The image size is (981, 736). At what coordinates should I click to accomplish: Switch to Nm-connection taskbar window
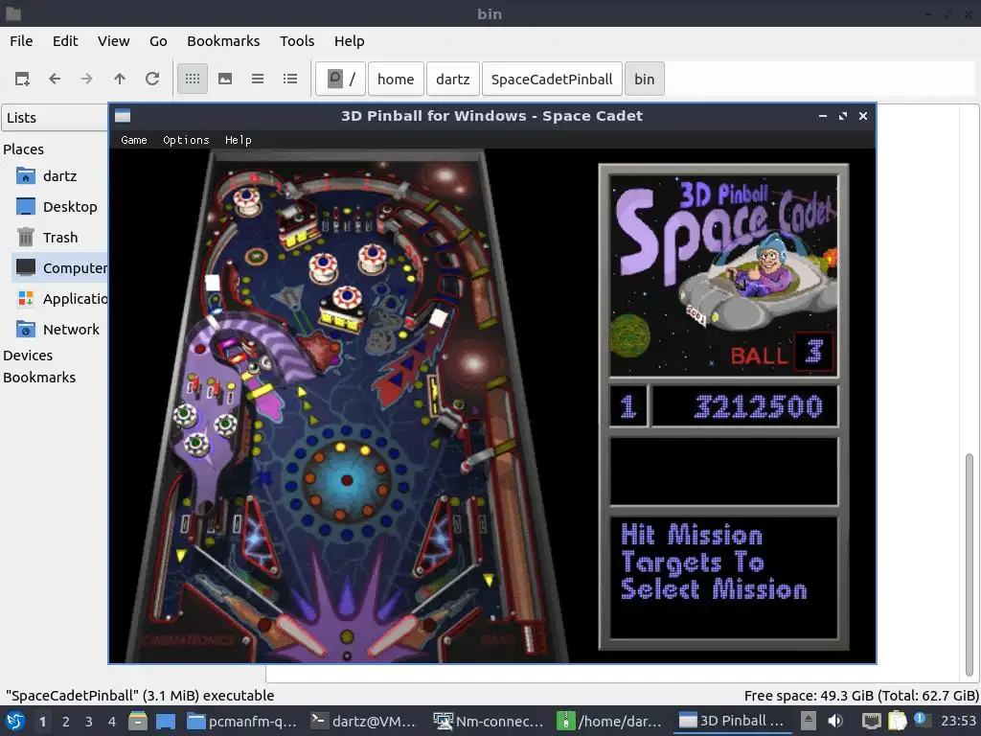[x=489, y=721]
